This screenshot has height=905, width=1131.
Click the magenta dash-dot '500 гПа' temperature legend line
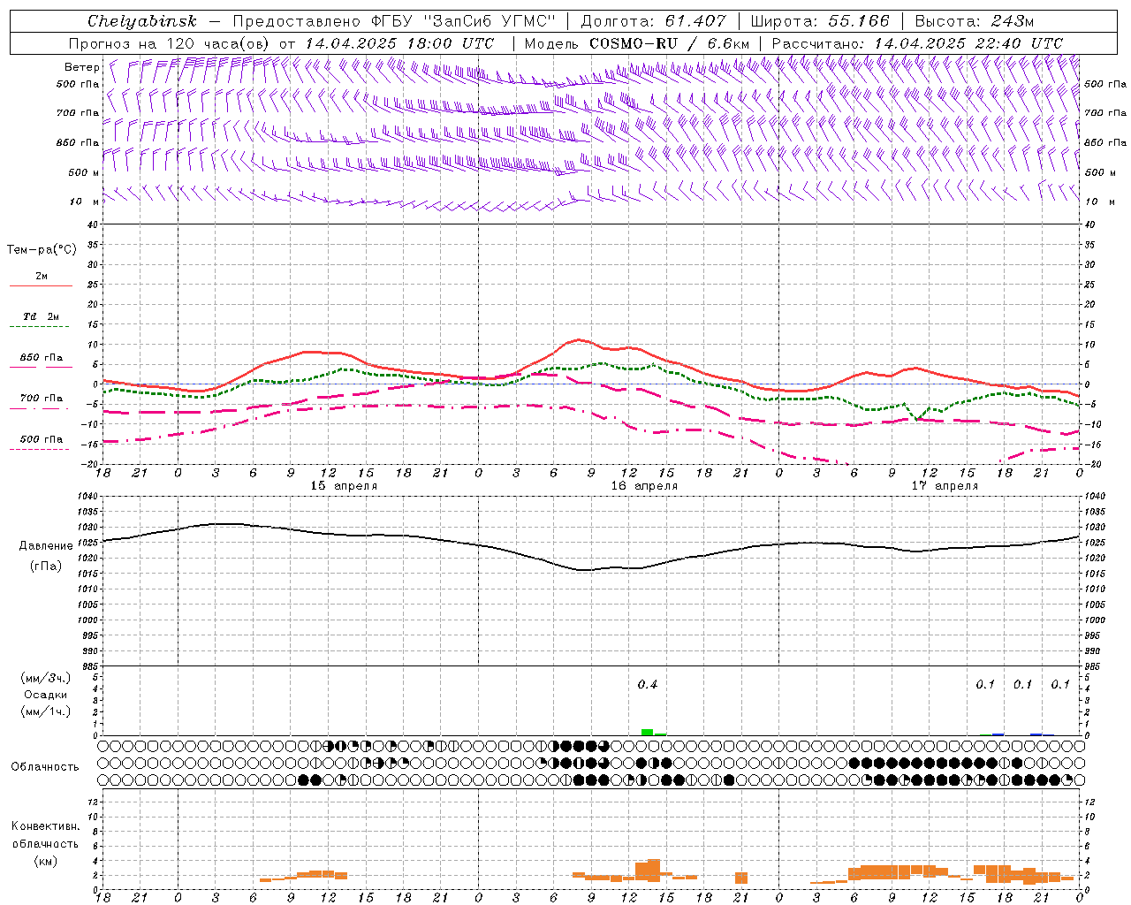pos(40,450)
